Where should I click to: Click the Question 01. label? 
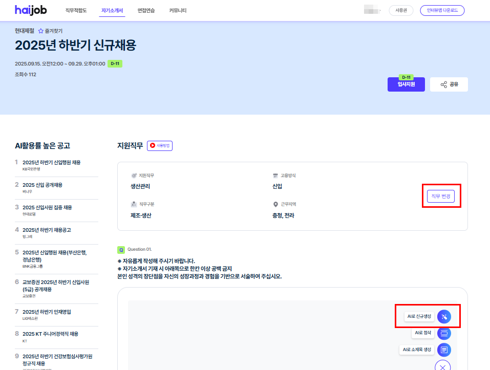pyautogui.click(x=139, y=249)
